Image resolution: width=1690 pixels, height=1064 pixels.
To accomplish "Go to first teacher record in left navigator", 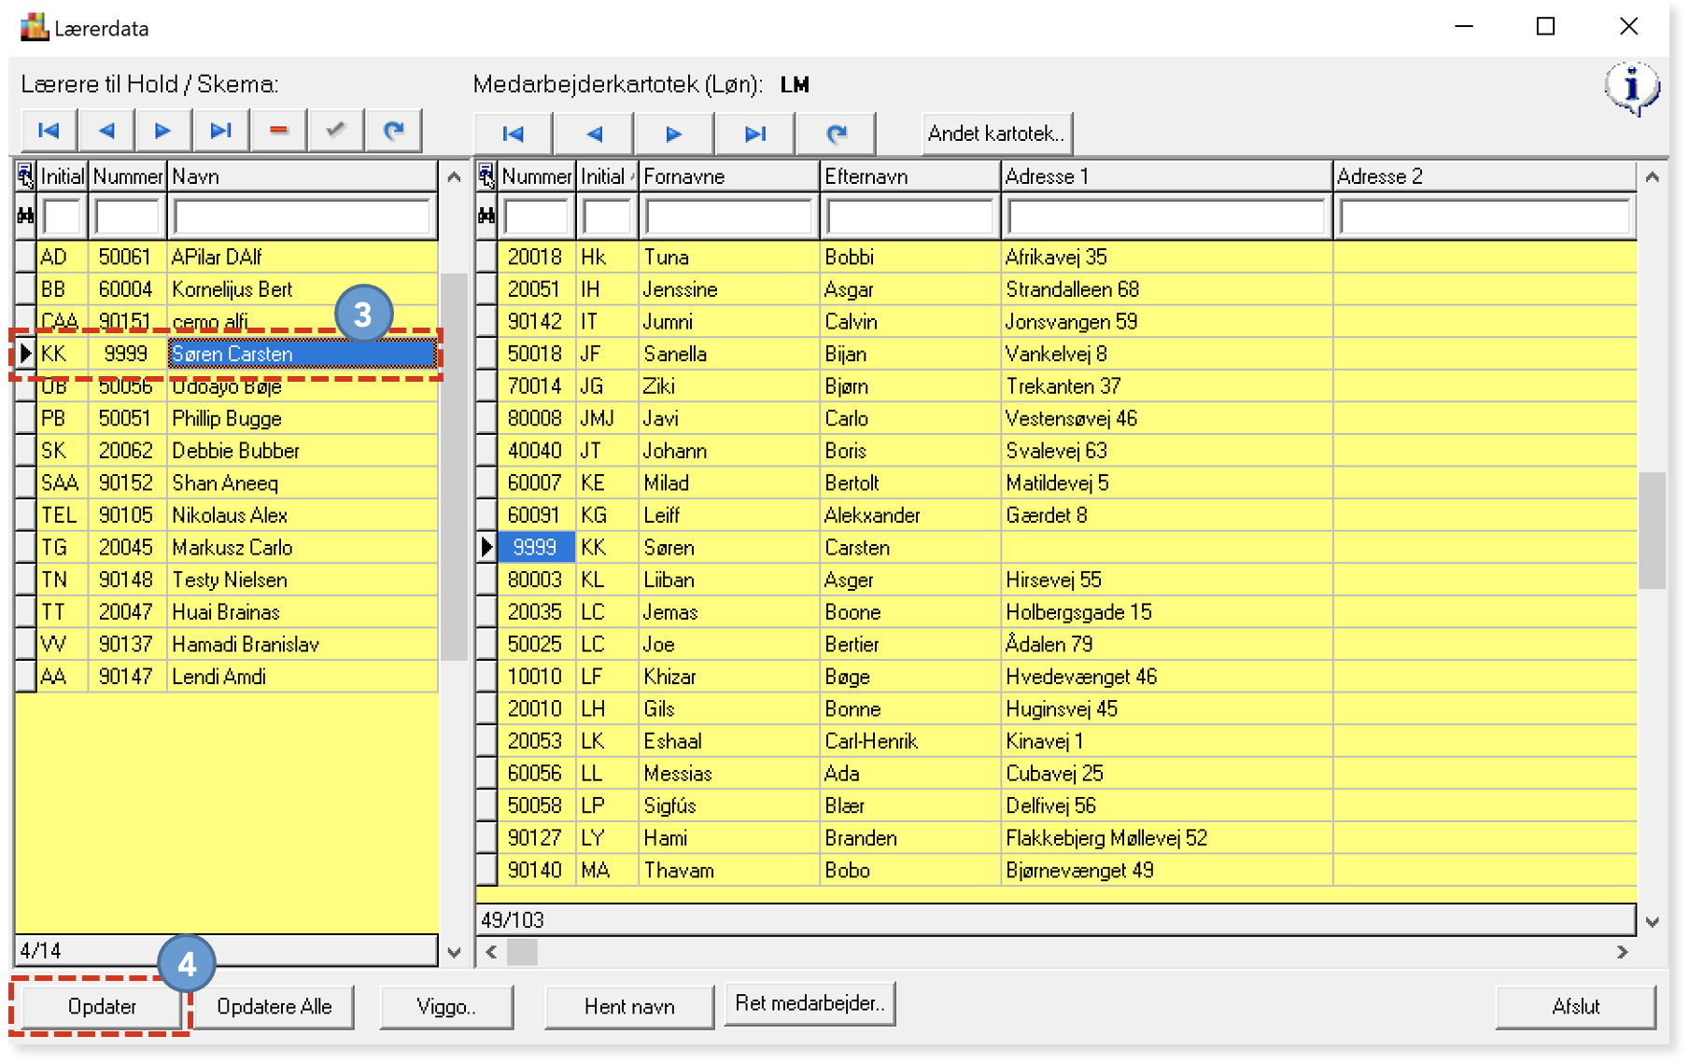I will (x=49, y=131).
